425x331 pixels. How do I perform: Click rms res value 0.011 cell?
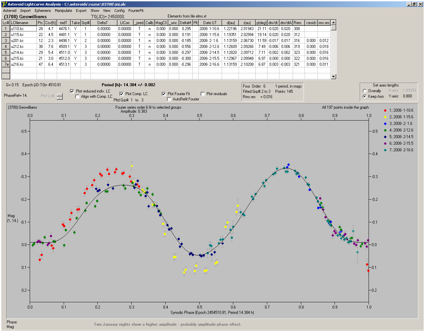324,64
